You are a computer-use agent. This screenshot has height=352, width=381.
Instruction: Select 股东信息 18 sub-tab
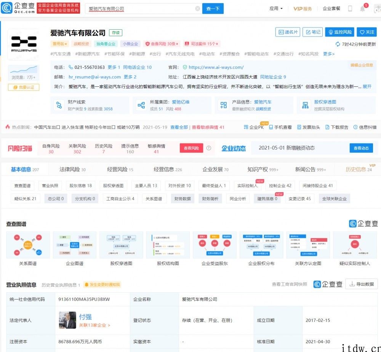80,186
